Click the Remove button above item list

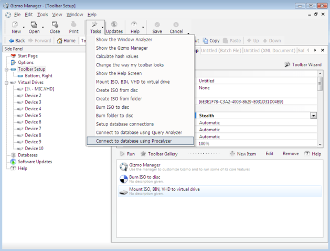(x=291, y=154)
